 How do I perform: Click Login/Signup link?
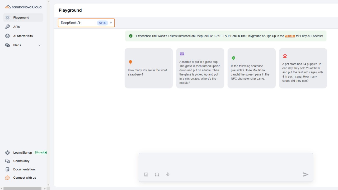click(x=23, y=153)
